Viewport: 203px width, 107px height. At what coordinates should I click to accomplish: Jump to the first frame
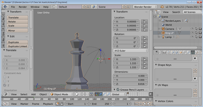tap(136, 104)
